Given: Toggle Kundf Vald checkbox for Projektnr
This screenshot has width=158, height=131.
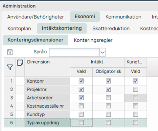Looking at the screenshot, I should (x=135, y=89).
